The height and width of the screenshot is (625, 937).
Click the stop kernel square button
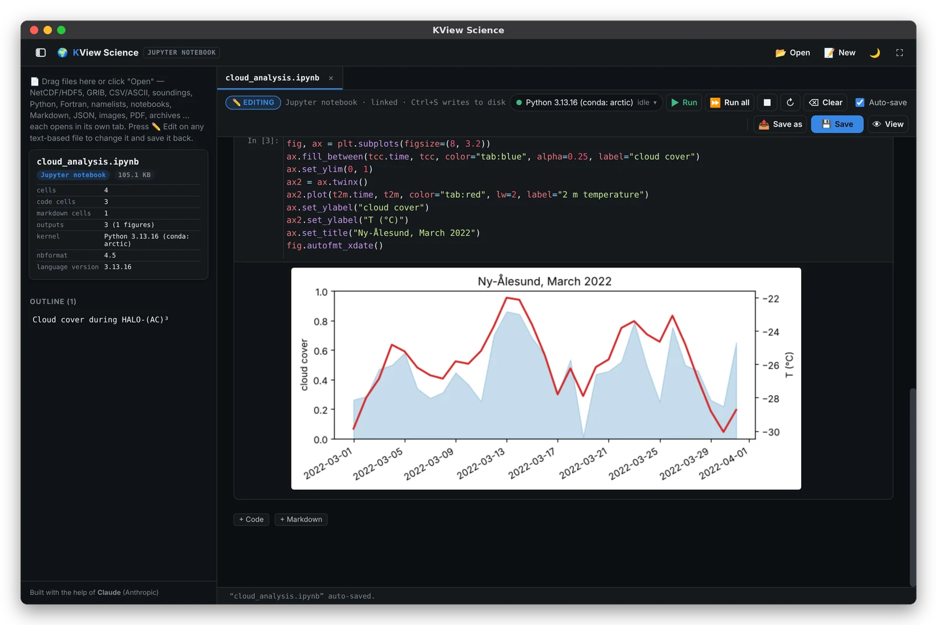[x=767, y=102]
